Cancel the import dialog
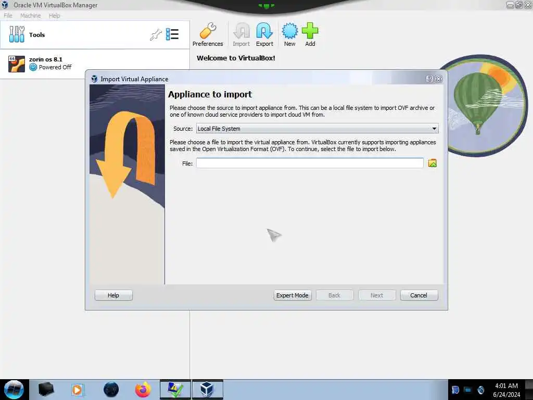This screenshot has width=533, height=400. click(x=419, y=295)
